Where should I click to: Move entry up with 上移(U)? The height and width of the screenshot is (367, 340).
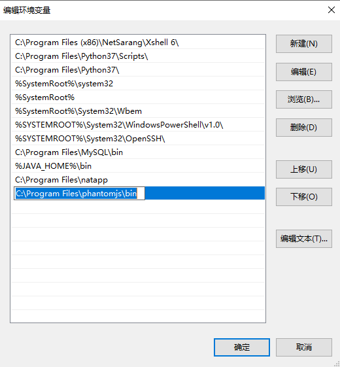[304, 169]
